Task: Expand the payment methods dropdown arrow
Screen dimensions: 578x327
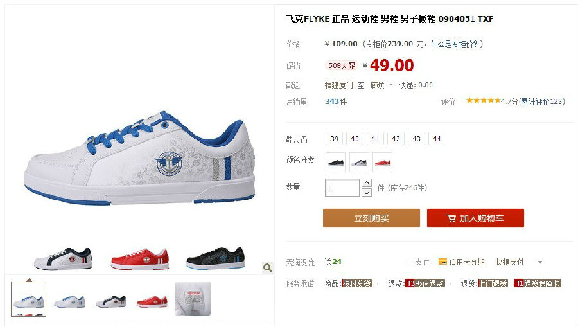Action: [540, 262]
